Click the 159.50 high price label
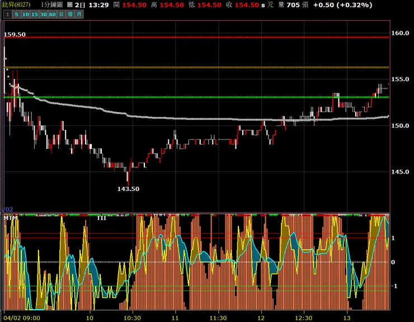The height and width of the screenshot is (322, 414). pos(15,34)
